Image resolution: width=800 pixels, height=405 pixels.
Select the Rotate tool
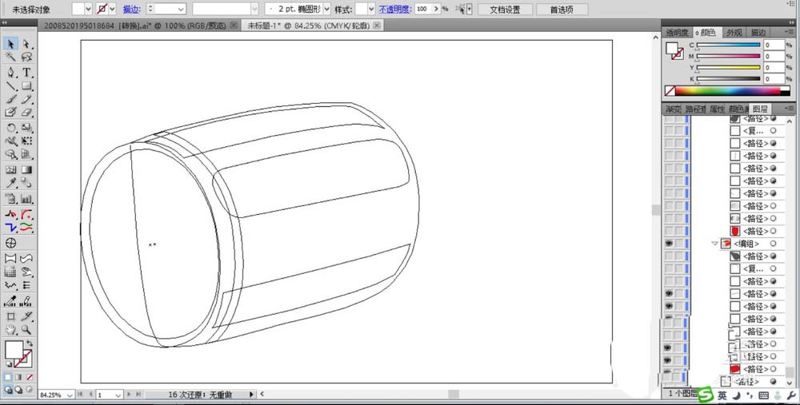point(11,128)
